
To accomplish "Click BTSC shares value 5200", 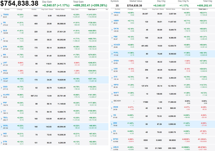I will 146,140.
